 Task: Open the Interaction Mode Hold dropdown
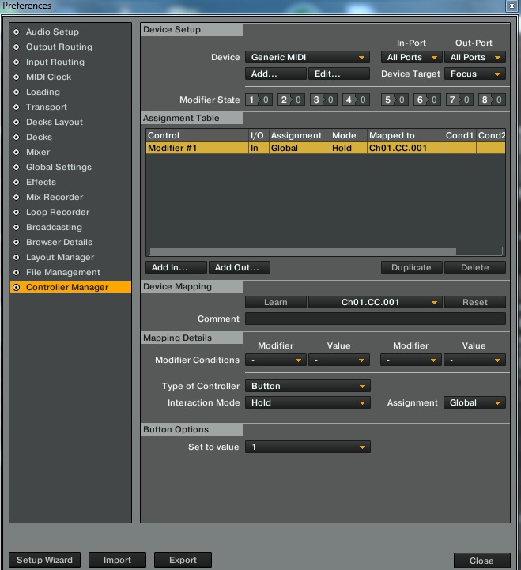coord(308,402)
